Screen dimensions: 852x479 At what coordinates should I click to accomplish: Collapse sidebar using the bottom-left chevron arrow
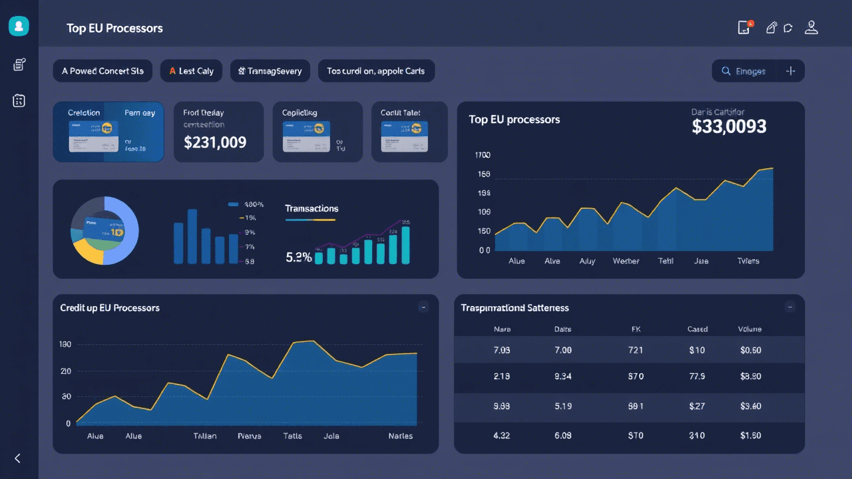18,458
